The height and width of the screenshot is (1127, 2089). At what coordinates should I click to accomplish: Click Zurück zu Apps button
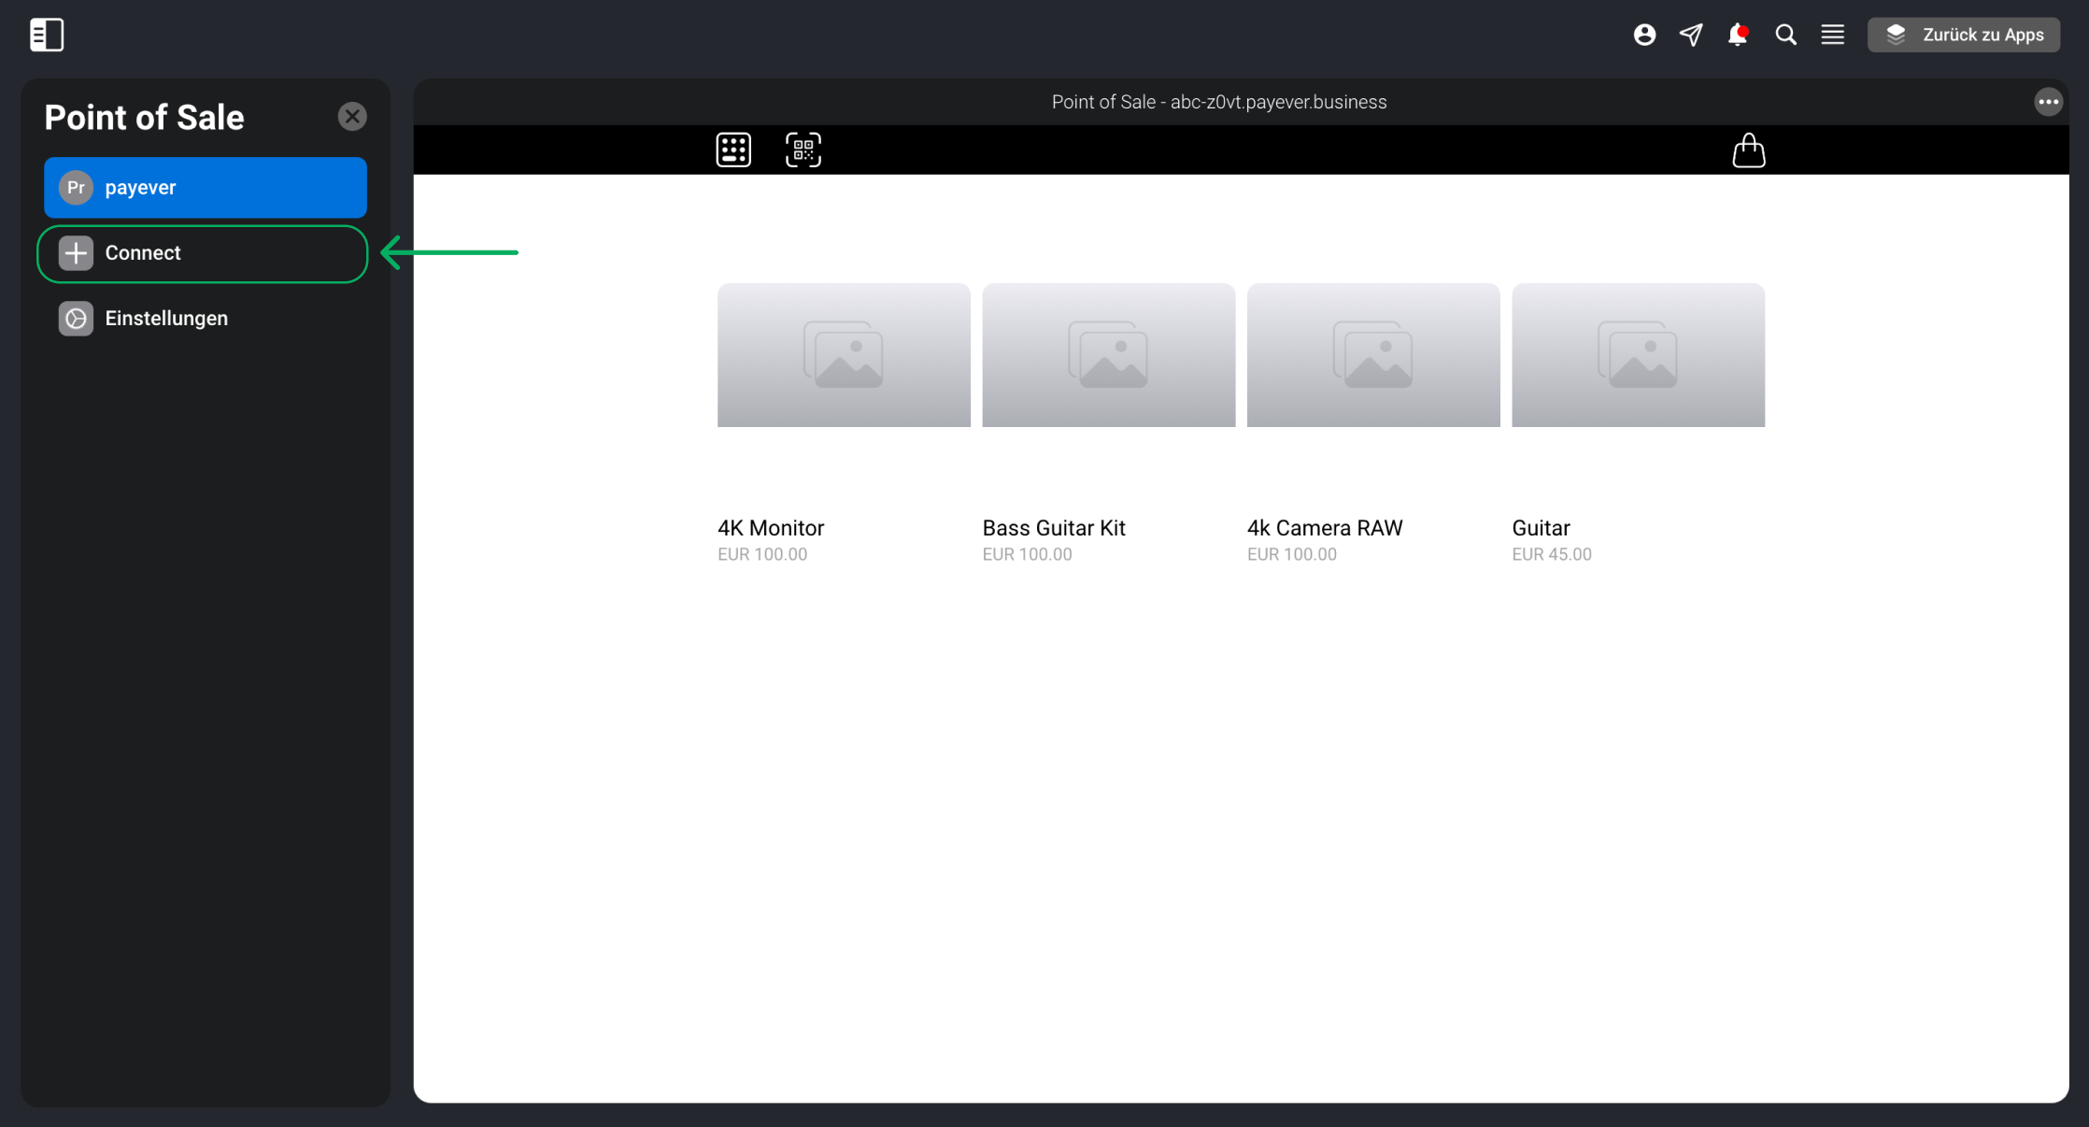click(1963, 35)
